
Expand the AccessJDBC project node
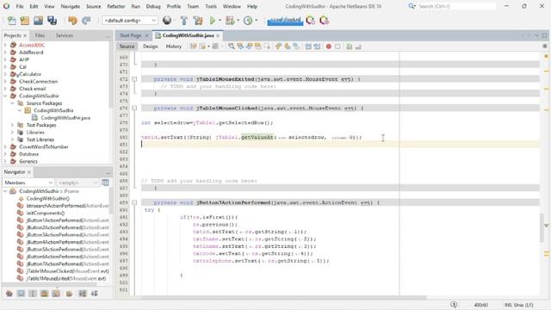(5, 45)
